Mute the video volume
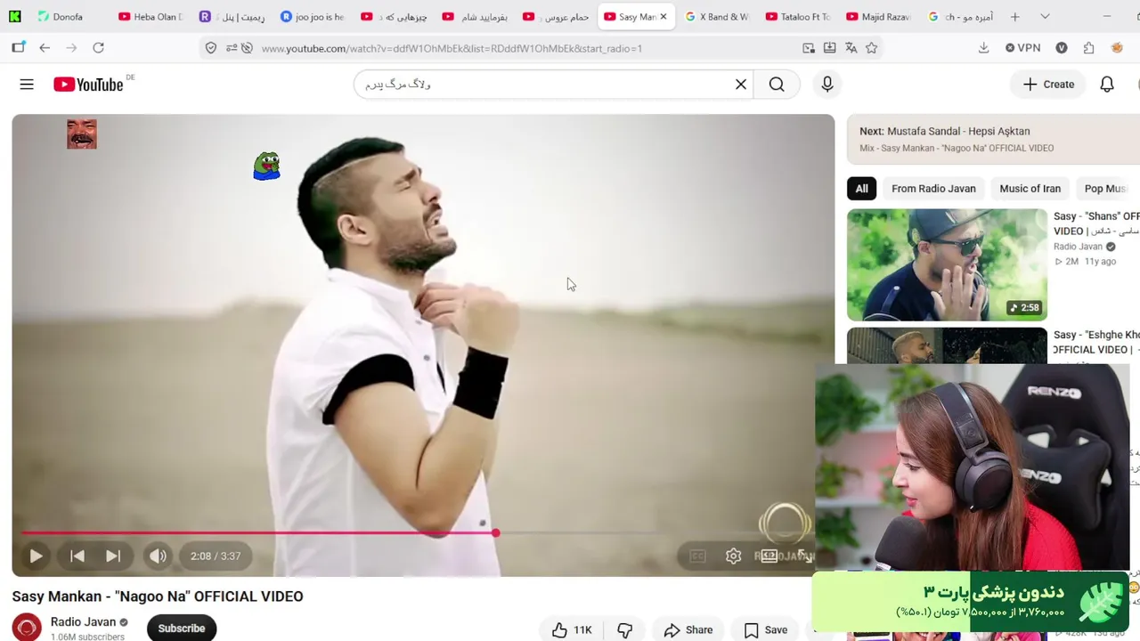Image resolution: width=1140 pixels, height=641 pixels. (158, 556)
